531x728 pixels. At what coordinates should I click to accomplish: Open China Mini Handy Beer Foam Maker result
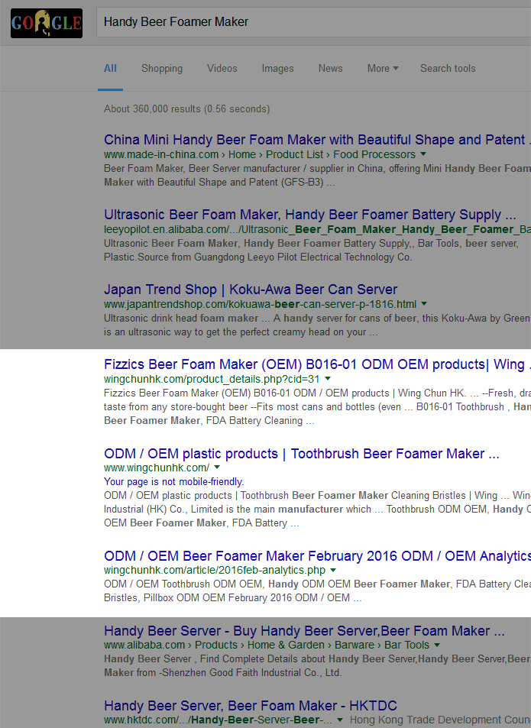(317, 140)
